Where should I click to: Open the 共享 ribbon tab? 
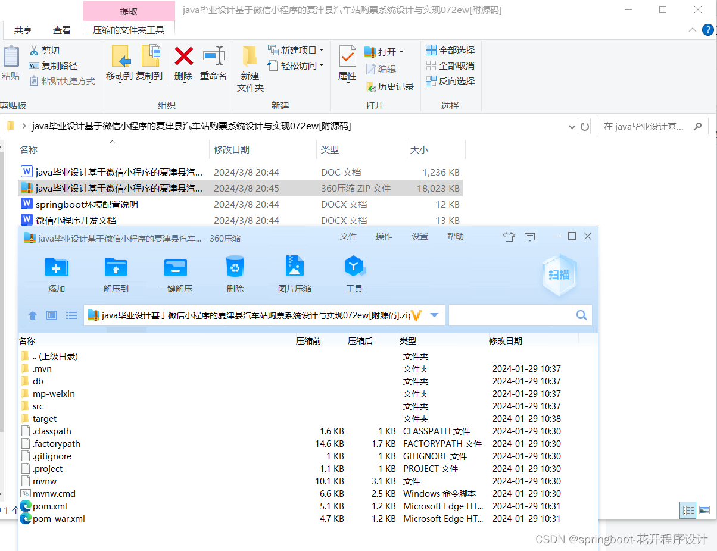click(x=23, y=30)
